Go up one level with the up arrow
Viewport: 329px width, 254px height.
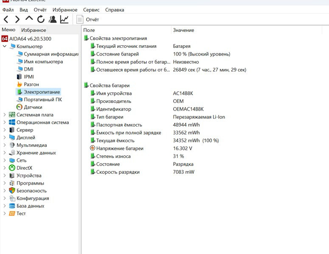(x=29, y=19)
